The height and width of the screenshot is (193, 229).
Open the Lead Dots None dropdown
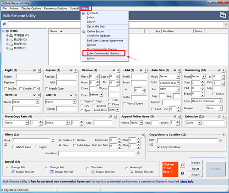coord(117,110)
